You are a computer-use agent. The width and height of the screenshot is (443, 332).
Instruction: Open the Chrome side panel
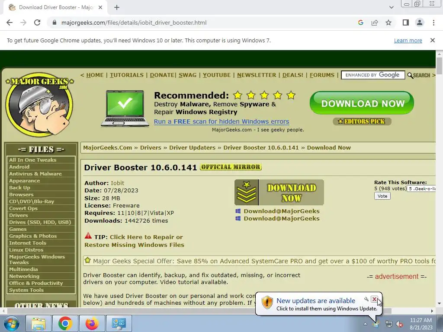tap(406, 22)
